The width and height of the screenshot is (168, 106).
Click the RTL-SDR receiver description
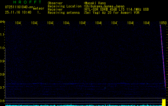click(x=117, y=9)
